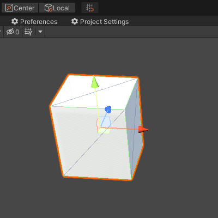Select the blue Z-axis move handle
This screenshot has height=218, width=218.
[x=108, y=110]
